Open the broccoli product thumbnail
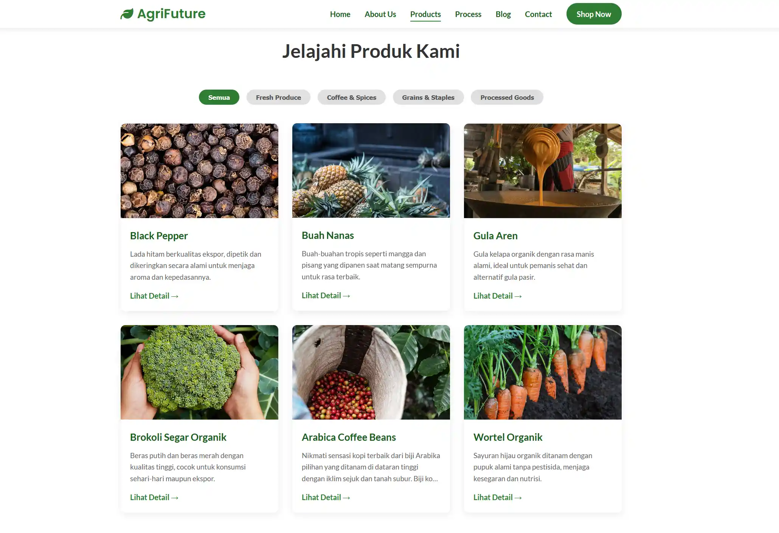This screenshot has height=533, width=779. point(199,372)
